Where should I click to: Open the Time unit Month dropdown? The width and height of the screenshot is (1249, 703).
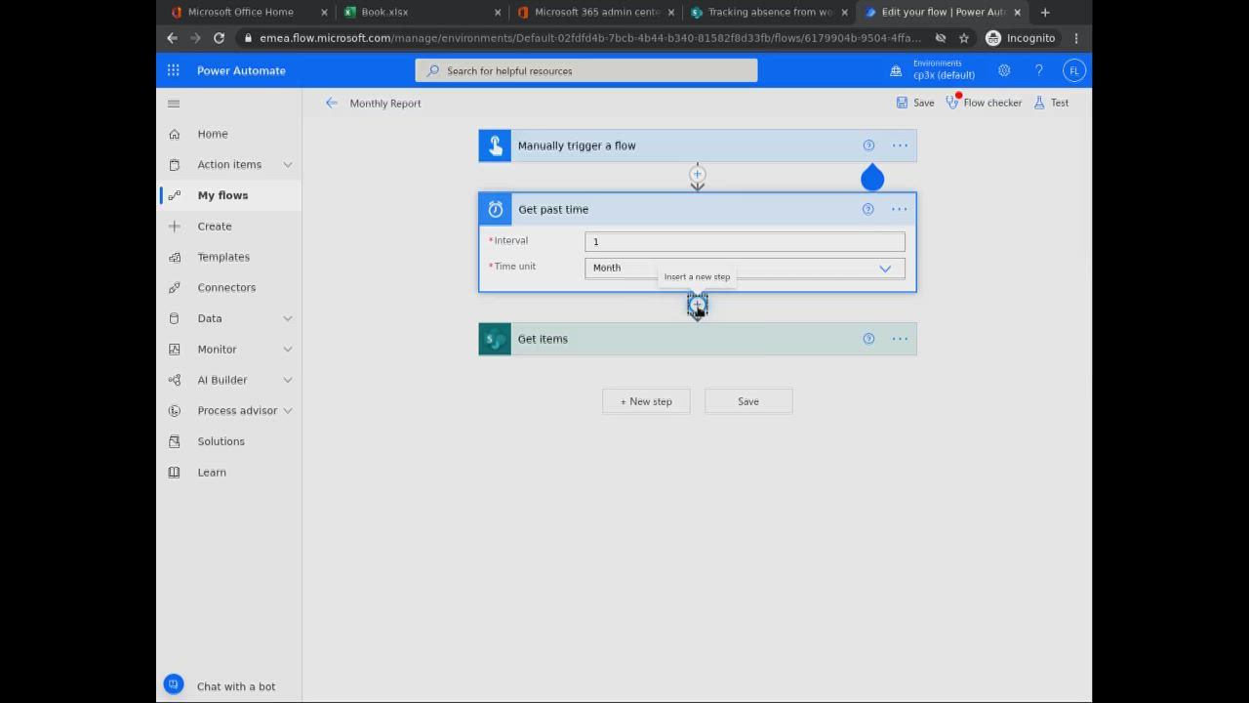[745, 269]
